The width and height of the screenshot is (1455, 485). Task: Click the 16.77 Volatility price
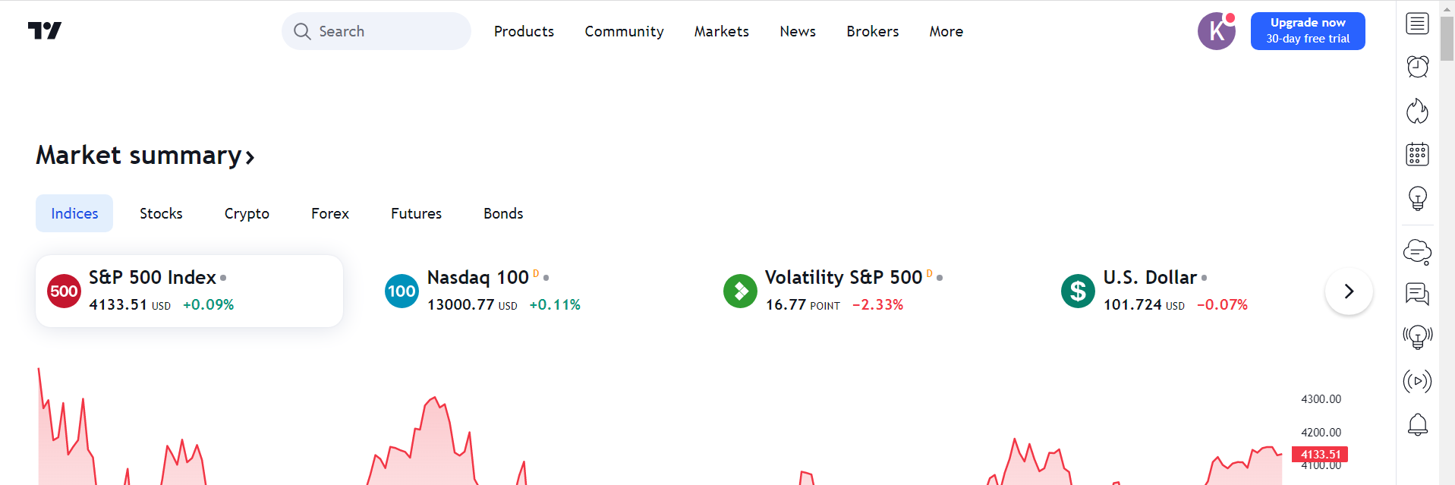click(786, 304)
